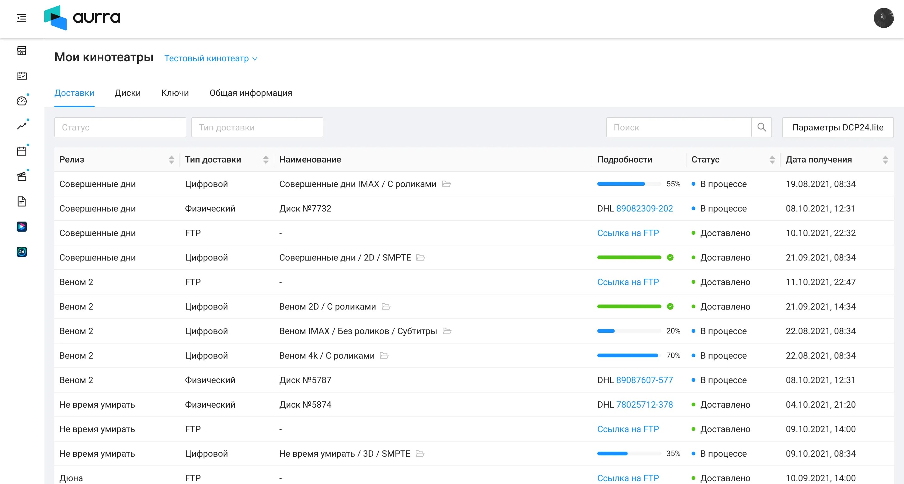Open folder for Веном 4k / С роликами

coord(384,356)
